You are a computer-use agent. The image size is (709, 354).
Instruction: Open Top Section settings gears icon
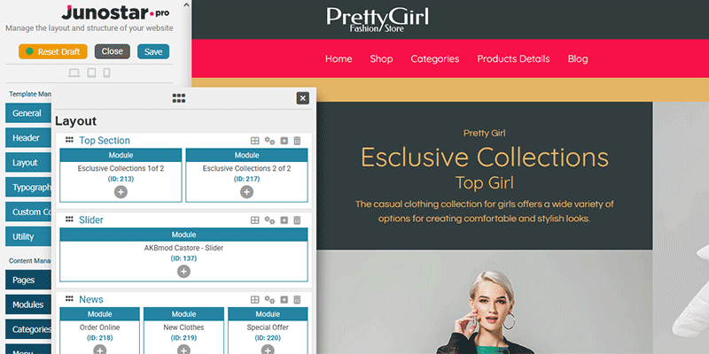269,141
